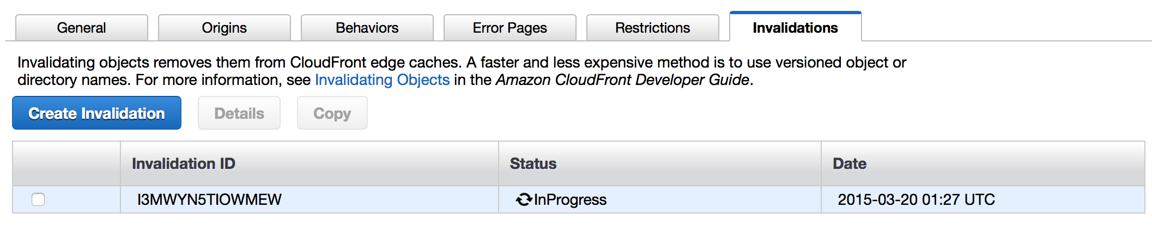Click the Details button
The image size is (1152, 231).
pos(239,113)
